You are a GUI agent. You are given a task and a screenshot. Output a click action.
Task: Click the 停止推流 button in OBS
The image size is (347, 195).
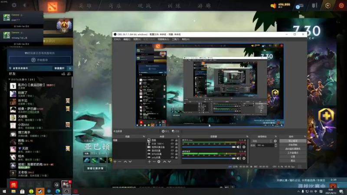pyautogui.click(x=293, y=141)
